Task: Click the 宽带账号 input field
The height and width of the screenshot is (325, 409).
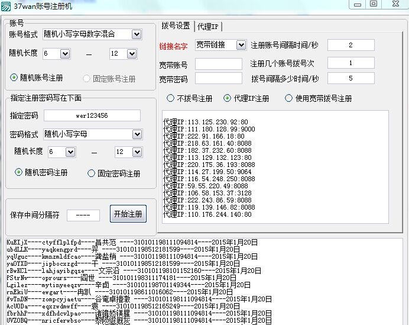Action: 219,64
